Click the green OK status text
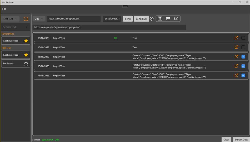 click(116, 38)
